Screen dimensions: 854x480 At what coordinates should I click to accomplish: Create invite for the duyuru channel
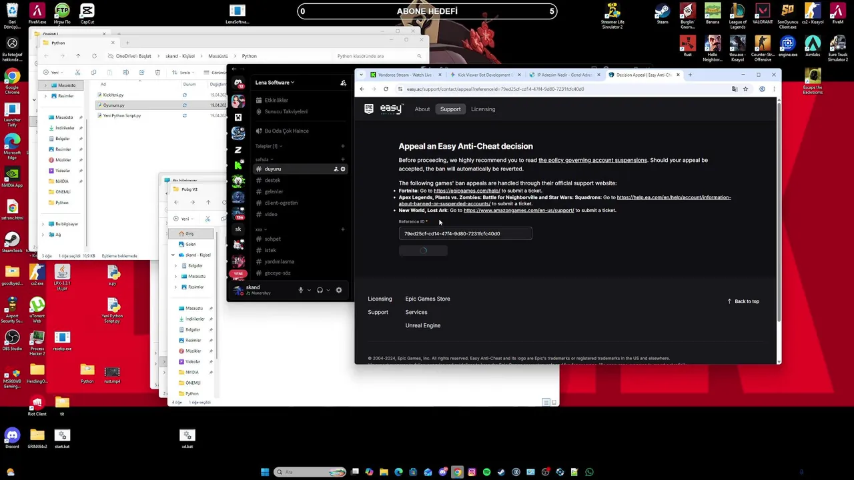point(336,169)
